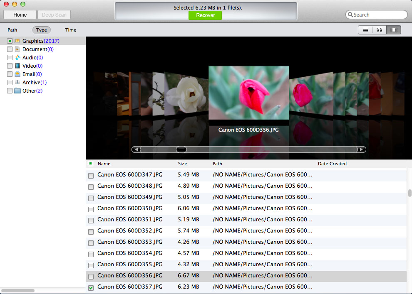
Task: Check the Document category checkbox
Action: coord(10,49)
